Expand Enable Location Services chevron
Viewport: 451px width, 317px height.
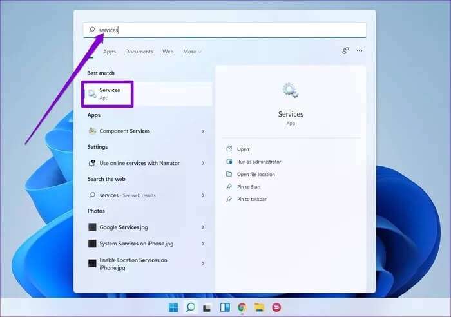(203, 264)
